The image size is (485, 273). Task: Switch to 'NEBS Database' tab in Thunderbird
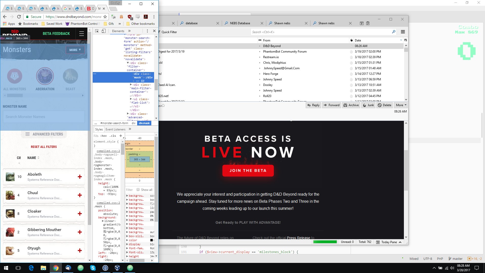pos(244,23)
